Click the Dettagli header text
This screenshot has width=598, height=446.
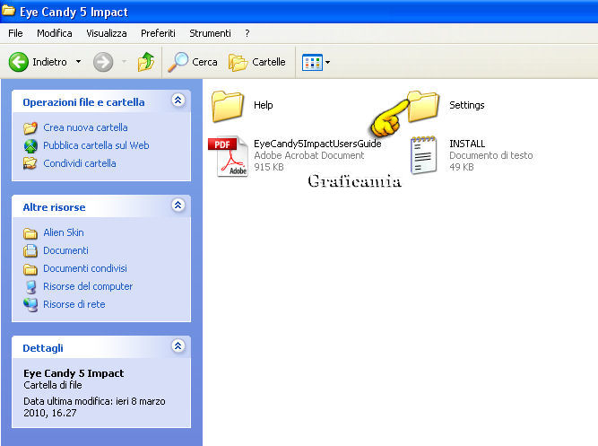coord(43,348)
